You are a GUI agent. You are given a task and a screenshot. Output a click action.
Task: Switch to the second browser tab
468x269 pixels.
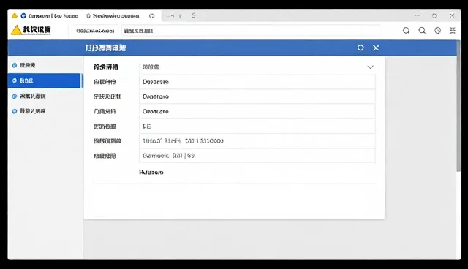click(113, 15)
